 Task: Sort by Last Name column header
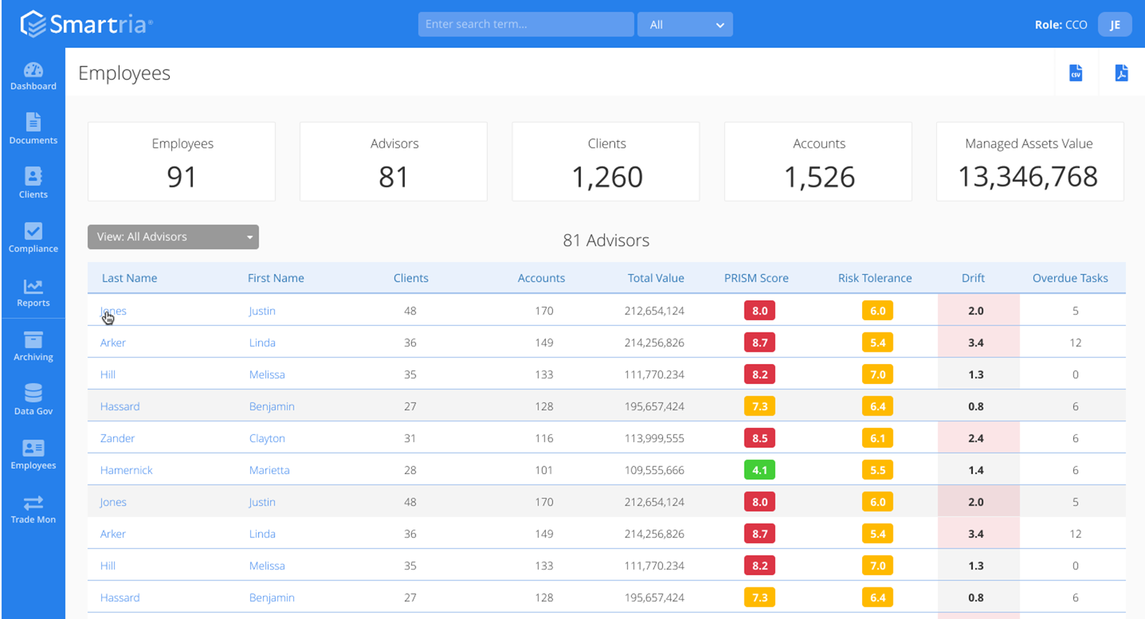pos(129,278)
